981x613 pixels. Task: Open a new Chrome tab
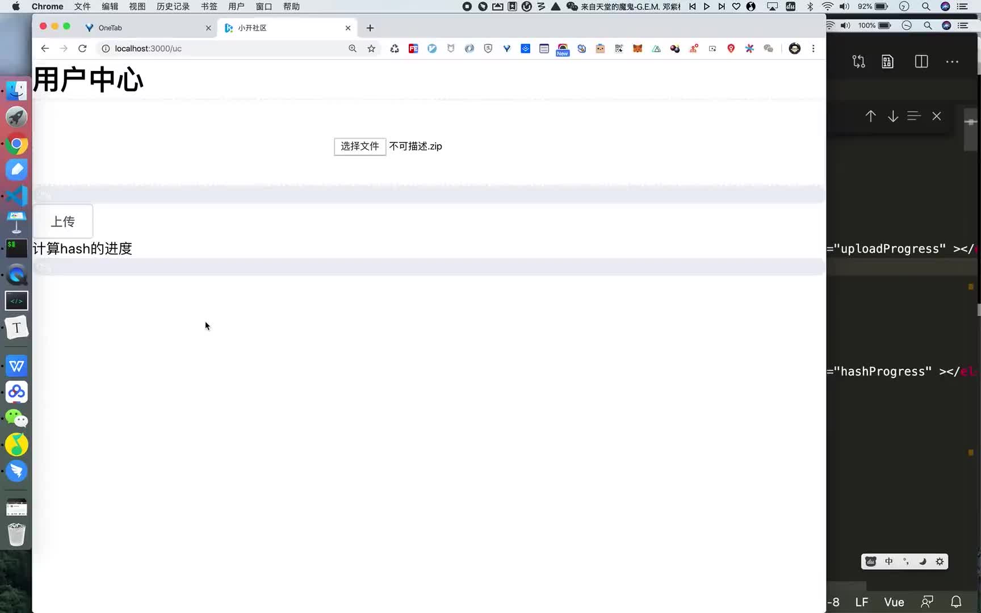click(370, 28)
